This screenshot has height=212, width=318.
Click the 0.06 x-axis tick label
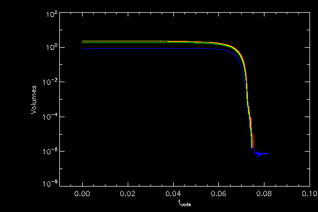[219, 195]
